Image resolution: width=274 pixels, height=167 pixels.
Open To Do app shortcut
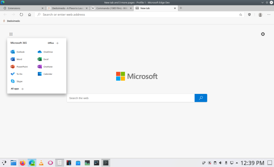[16, 74]
